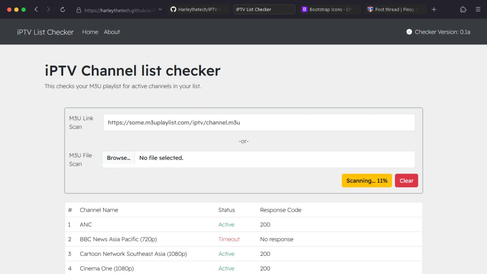The image size is (487, 274).
Task: Select the ANC channel row
Action: tap(243, 225)
